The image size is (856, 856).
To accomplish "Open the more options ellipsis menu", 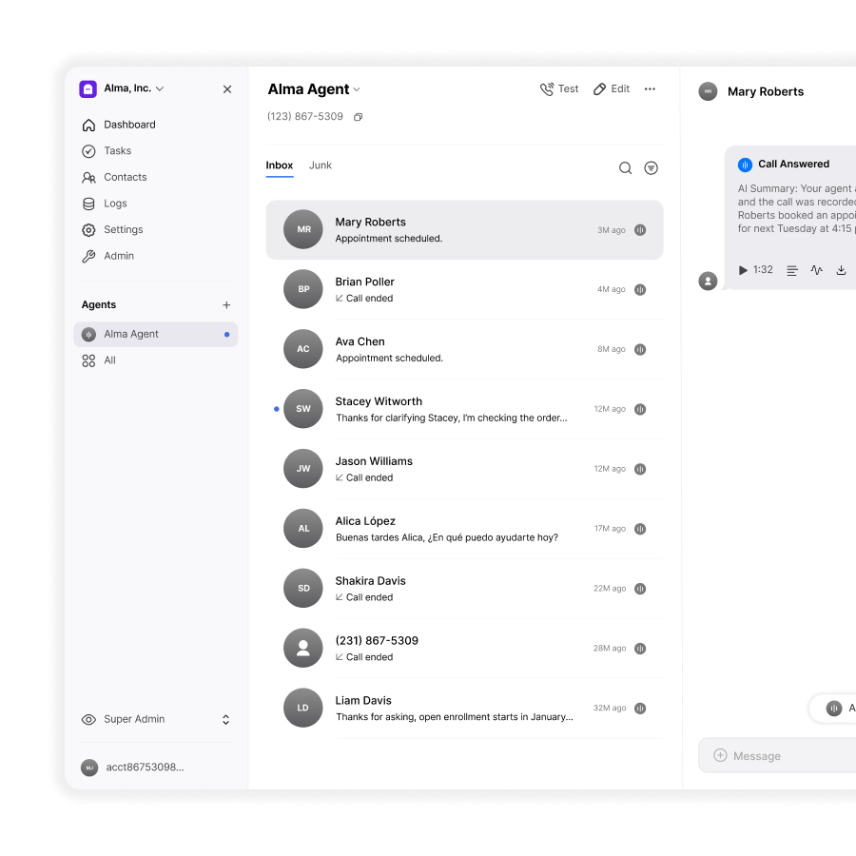I will [650, 89].
